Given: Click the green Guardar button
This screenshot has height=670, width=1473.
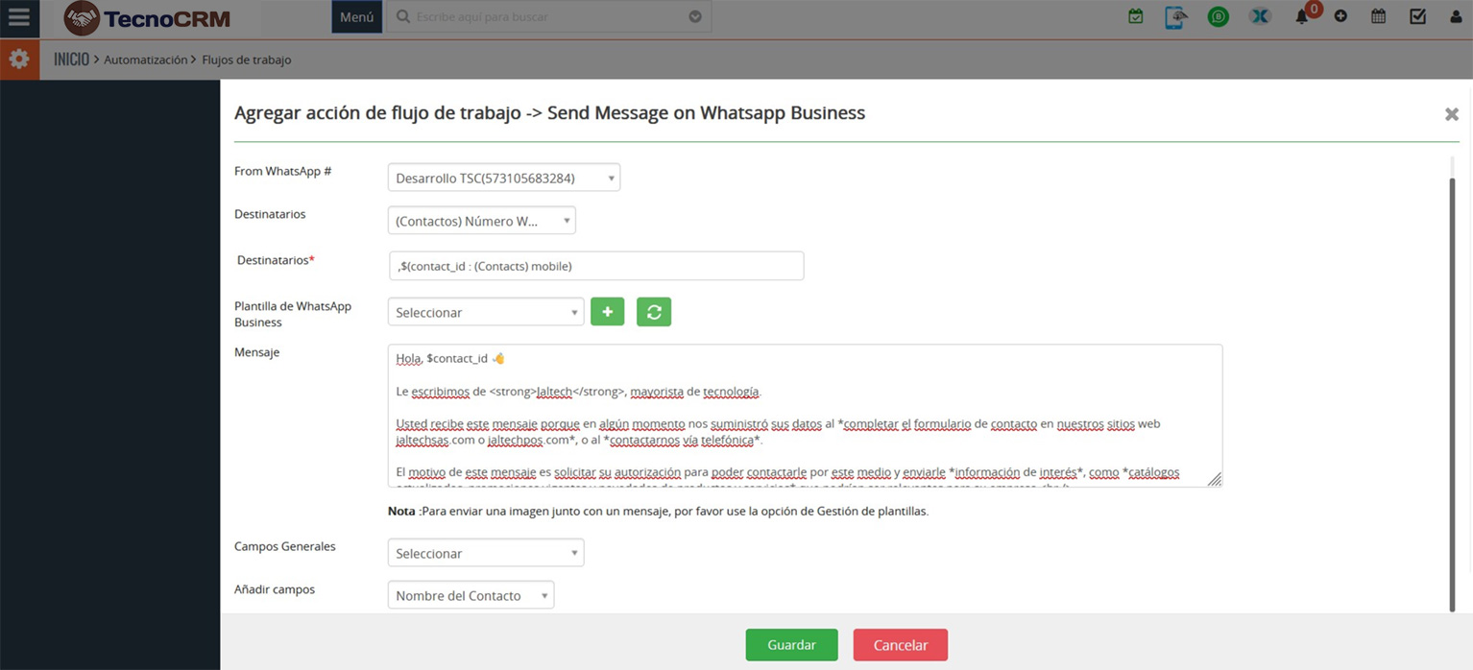Looking at the screenshot, I should point(791,645).
